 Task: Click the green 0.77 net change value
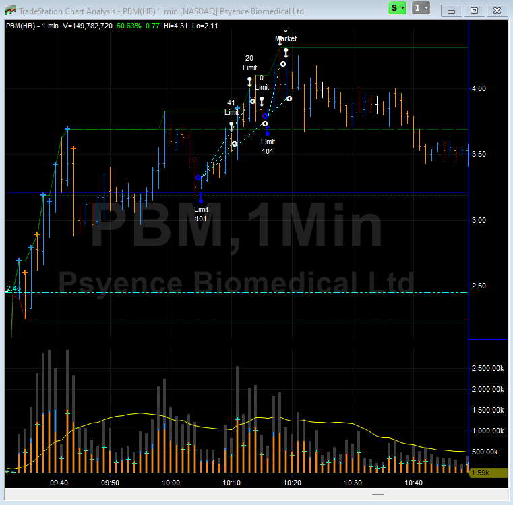(x=152, y=26)
